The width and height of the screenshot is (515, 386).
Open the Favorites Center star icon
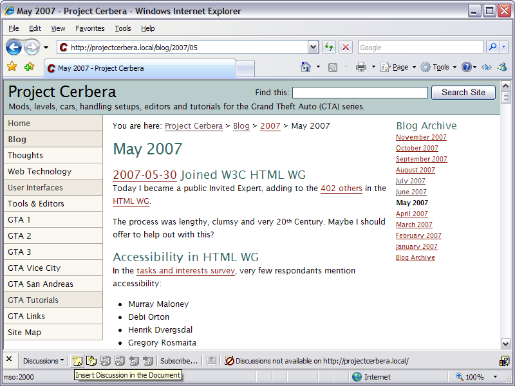(12, 67)
